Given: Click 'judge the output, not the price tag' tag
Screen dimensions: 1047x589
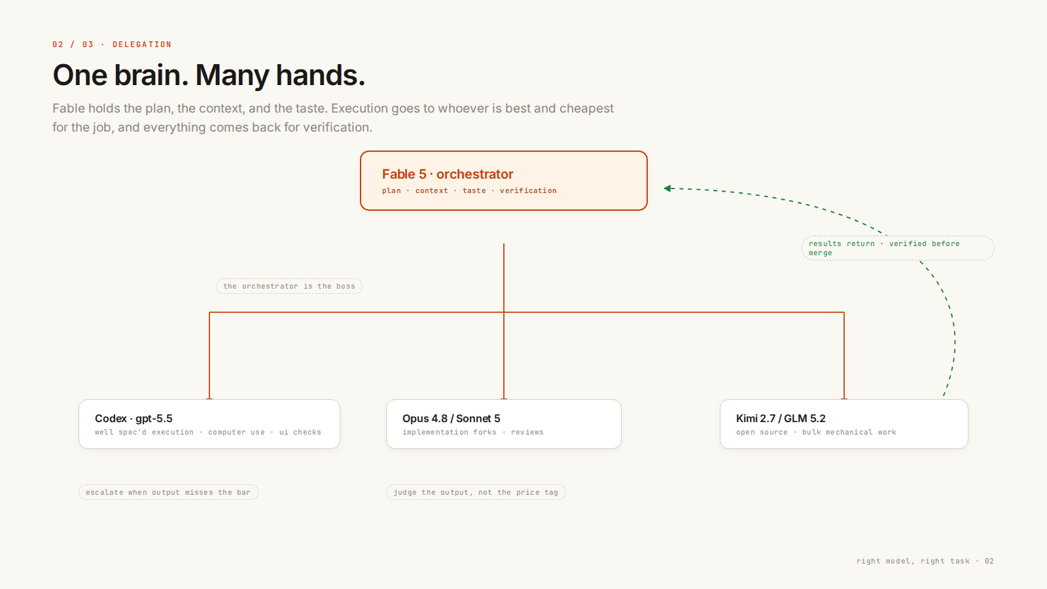Looking at the screenshot, I should pos(476,492).
